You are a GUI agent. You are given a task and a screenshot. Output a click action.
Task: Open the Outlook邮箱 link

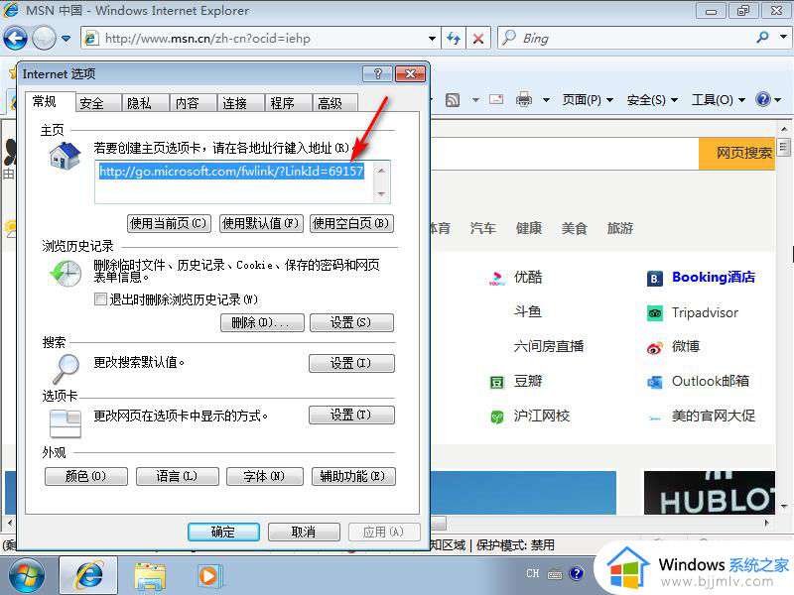click(x=710, y=381)
